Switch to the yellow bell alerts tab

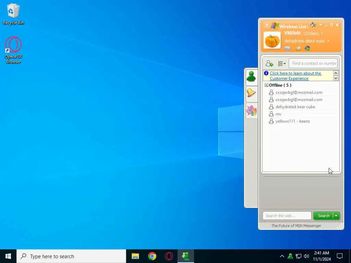[251, 93]
